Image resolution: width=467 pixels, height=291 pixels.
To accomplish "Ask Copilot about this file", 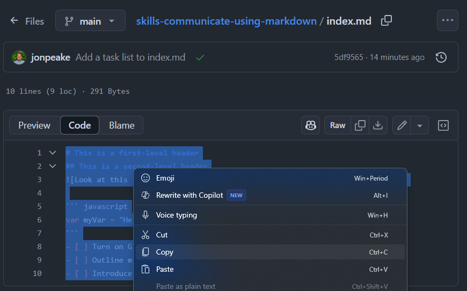I will click(x=310, y=125).
